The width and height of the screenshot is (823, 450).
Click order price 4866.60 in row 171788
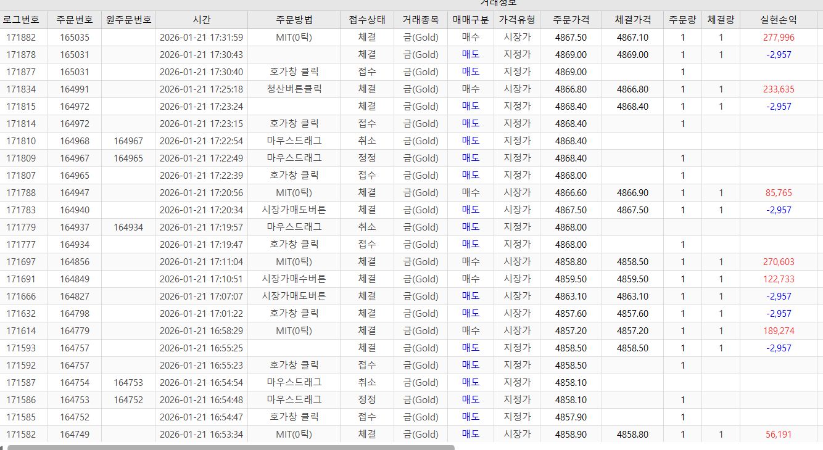[571, 193]
